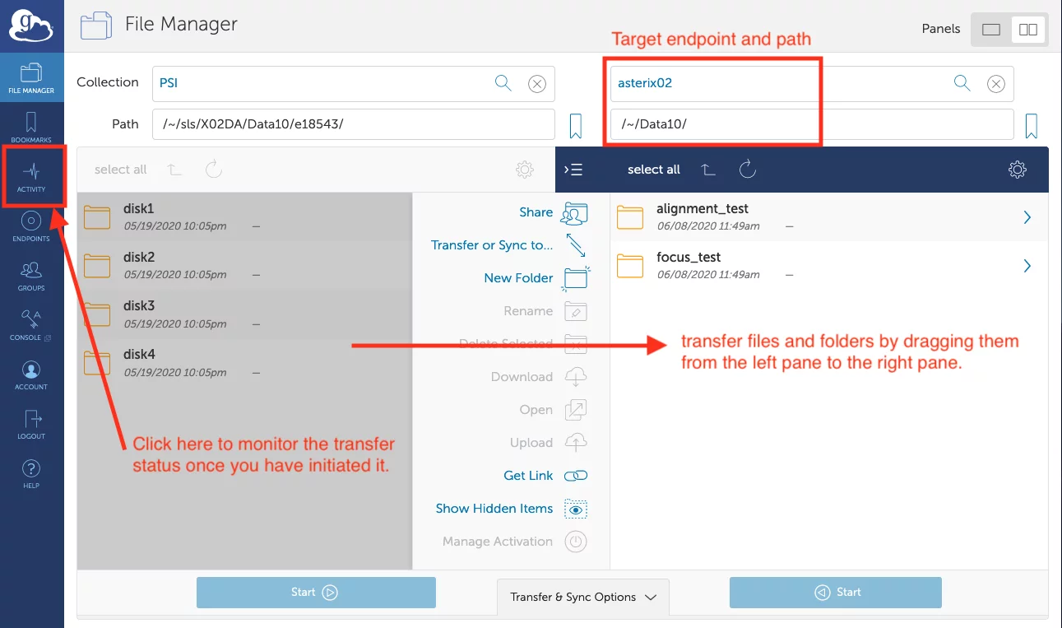Select the alignment_test folder
The image size is (1062, 628).
tap(829, 216)
